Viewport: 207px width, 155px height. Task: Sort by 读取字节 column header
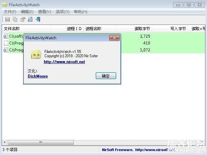pyautogui.click(x=134, y=29)
